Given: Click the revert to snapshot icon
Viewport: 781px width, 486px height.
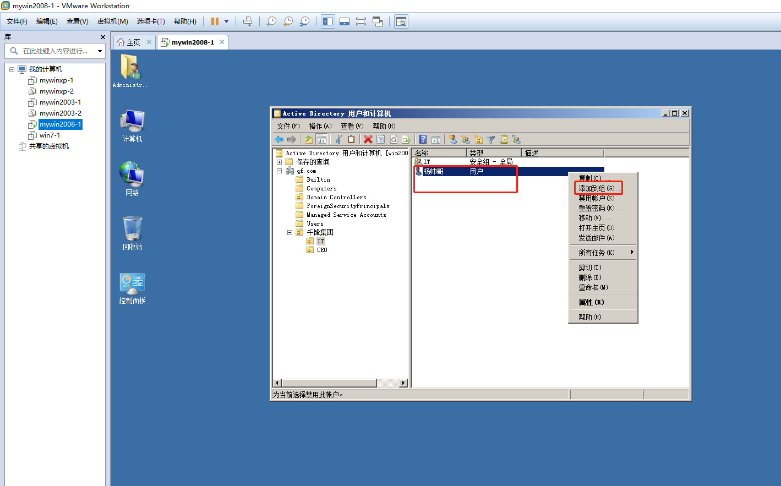Looking at the screenshot, I should [x=288, y=21].
